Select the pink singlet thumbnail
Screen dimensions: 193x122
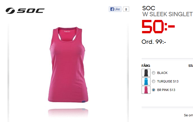146,90
